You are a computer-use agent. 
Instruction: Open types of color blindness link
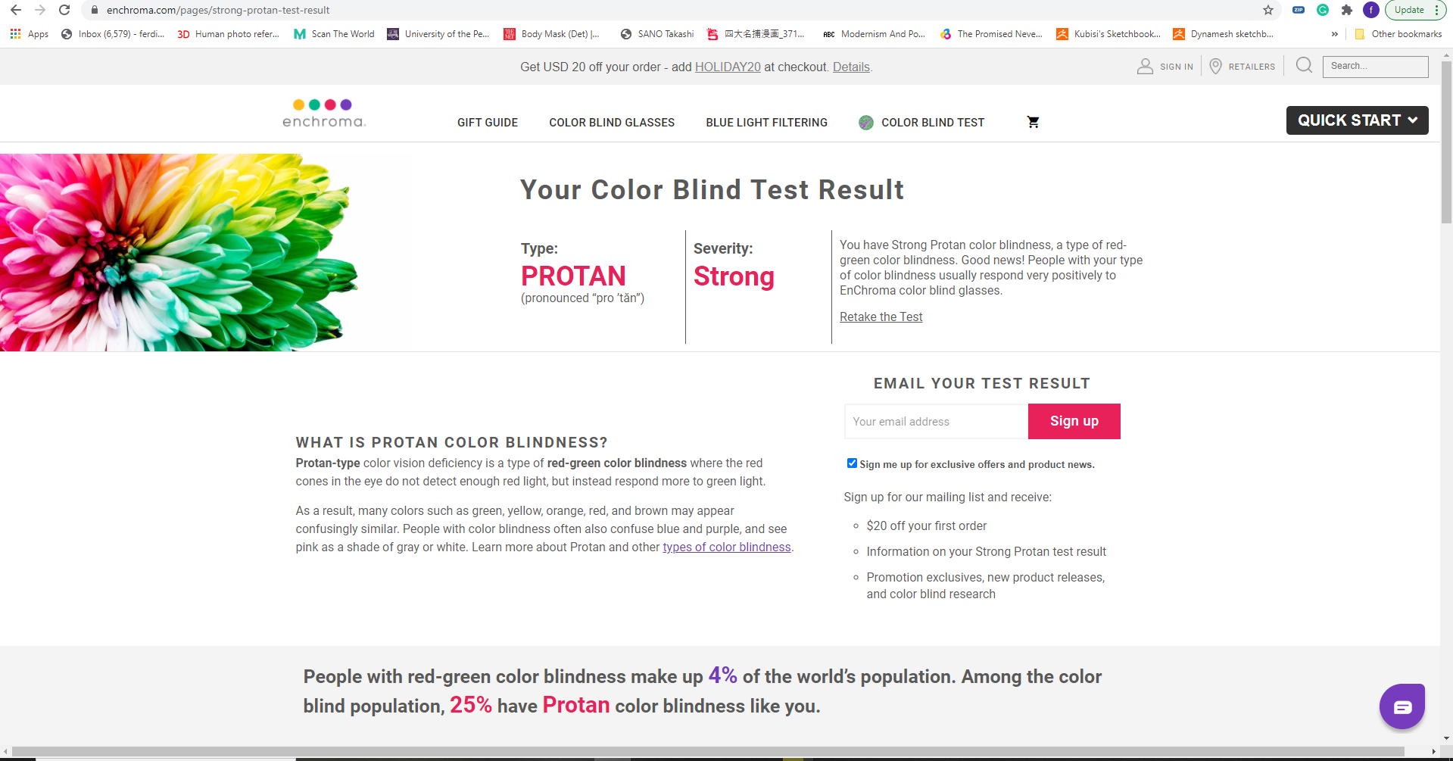tap(726, 547)
